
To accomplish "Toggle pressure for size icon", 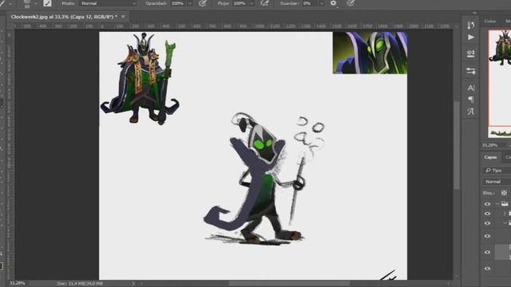I will click(x=351, y=3).
